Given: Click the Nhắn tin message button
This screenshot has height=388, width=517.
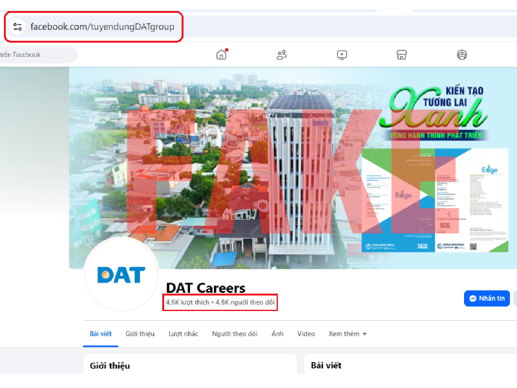Looking at the screenshot, I should [x=487, y=298].
